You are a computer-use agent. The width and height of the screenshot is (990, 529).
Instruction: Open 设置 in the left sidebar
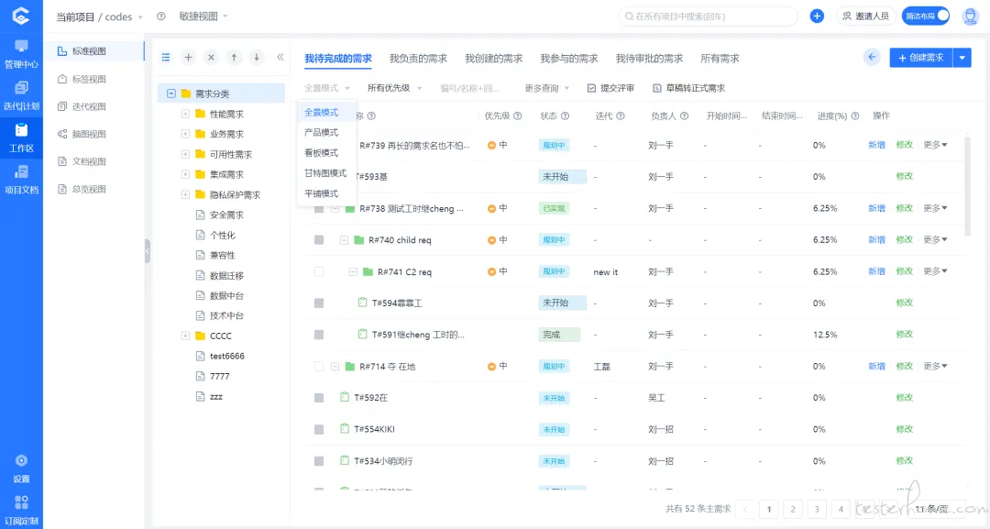coord(21,468)
